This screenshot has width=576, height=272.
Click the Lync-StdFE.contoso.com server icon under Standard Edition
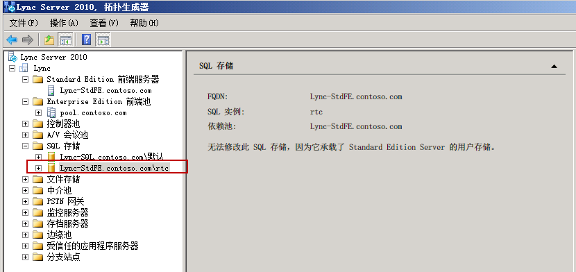click(x=52, y=90)
